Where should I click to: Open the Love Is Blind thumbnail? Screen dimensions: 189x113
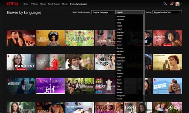(x=50, y=86)
